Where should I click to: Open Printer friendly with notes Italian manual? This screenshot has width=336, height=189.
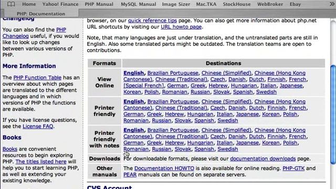225,143
